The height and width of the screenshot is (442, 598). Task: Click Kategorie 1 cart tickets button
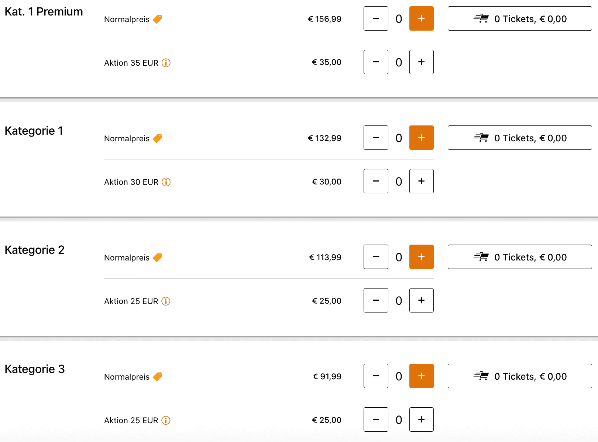click(519, 138)
